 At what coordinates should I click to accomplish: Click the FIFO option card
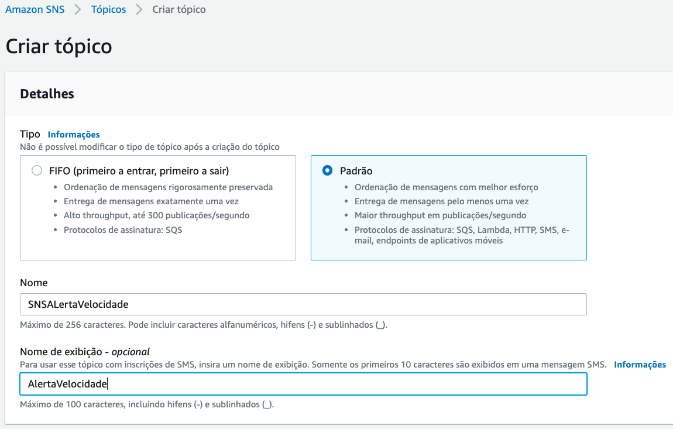click(x=158, y=208)
